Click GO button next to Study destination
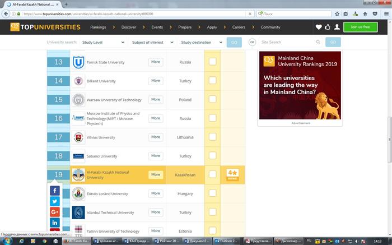Viewport: 392px width, 245px height. point(234,42)
